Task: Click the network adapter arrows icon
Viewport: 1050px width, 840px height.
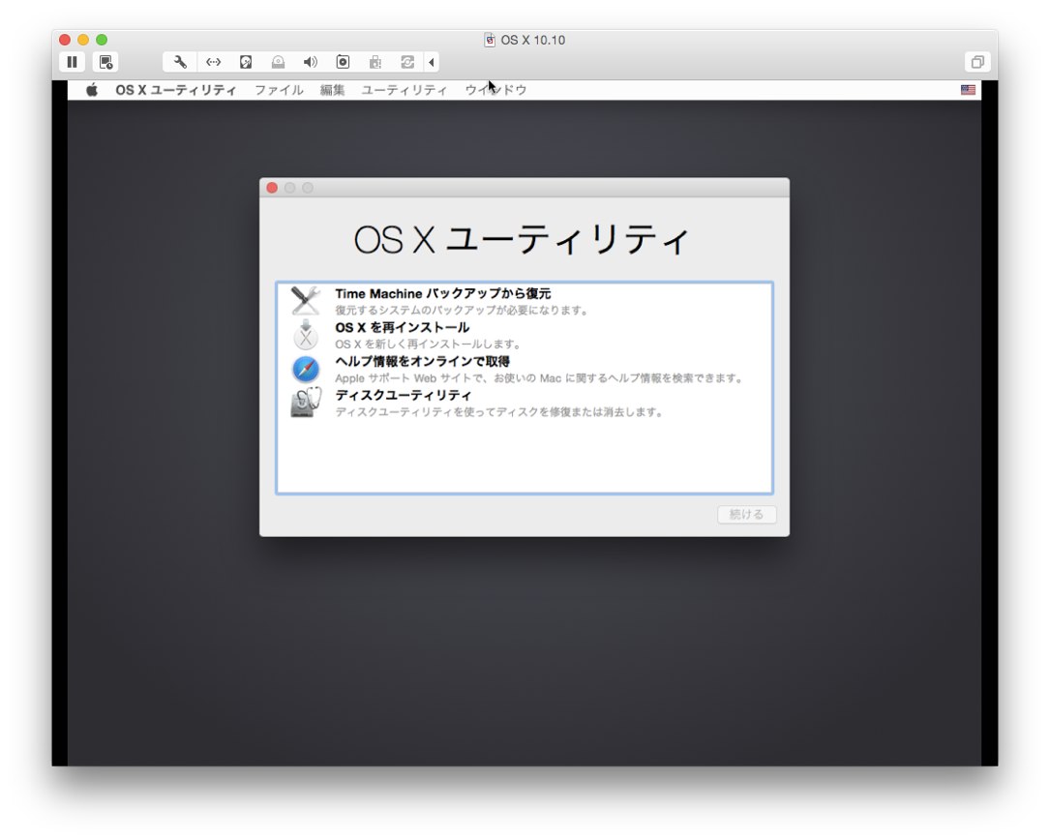Action: click(x=213, y=62)
